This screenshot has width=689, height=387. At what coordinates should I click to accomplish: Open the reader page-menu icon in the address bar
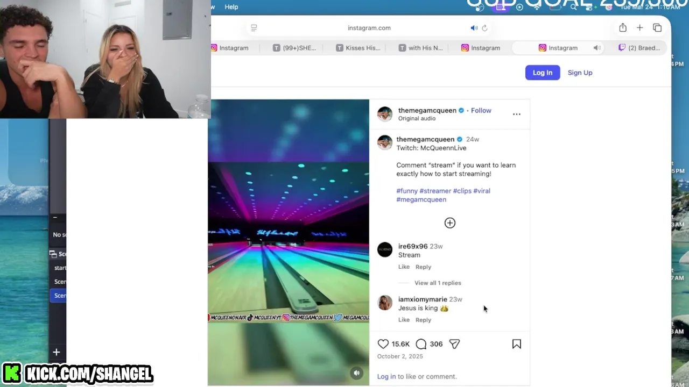(254, 28)
